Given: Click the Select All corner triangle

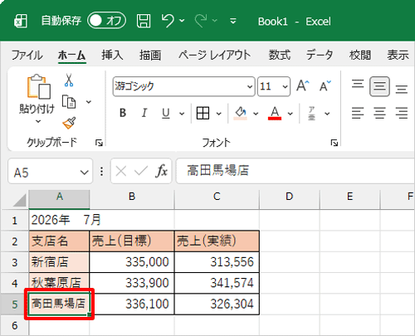Looking at the screenshot, I should 19,200.
